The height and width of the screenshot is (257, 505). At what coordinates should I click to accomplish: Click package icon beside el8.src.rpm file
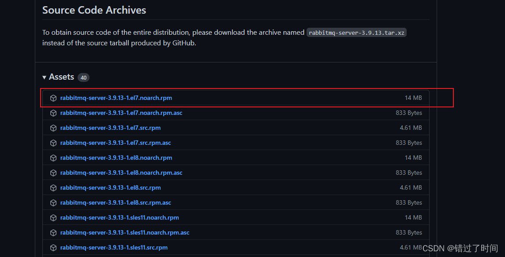click(x=53, y=188)
